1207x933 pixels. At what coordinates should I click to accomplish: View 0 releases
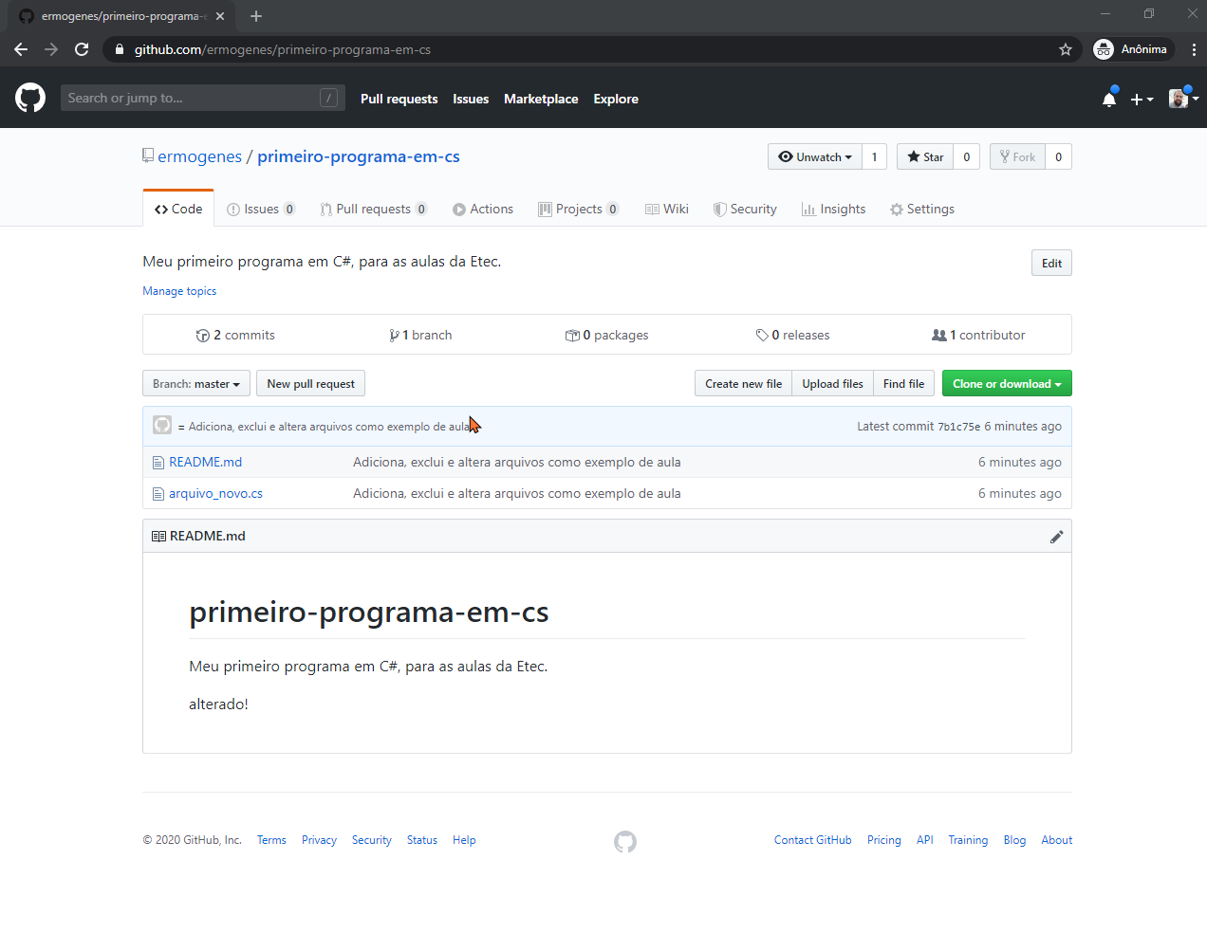coord(792,335)
